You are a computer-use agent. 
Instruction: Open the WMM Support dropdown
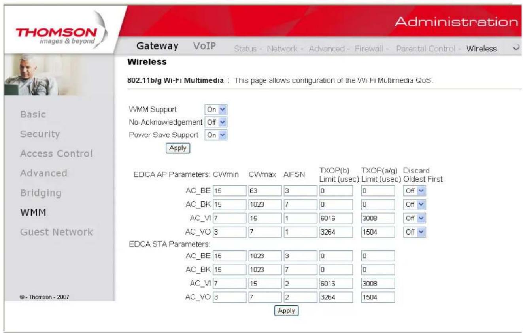point(216,109)
